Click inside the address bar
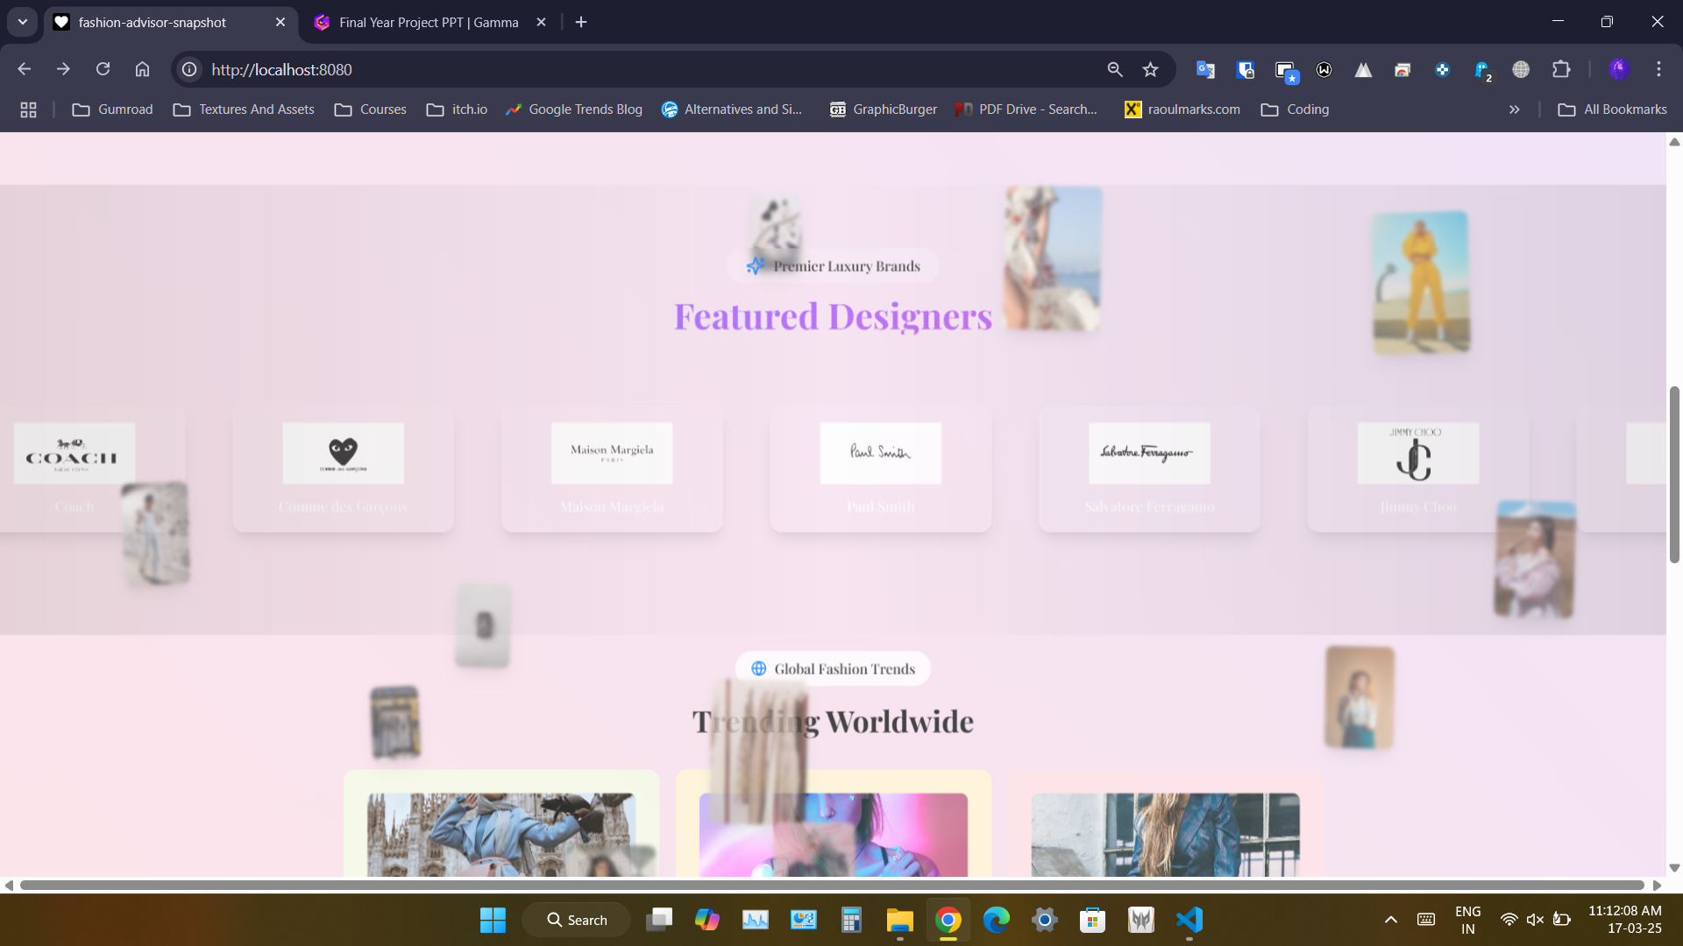Screen dimensions: 1683x946 pyautogui.click(x=526, y=69)
